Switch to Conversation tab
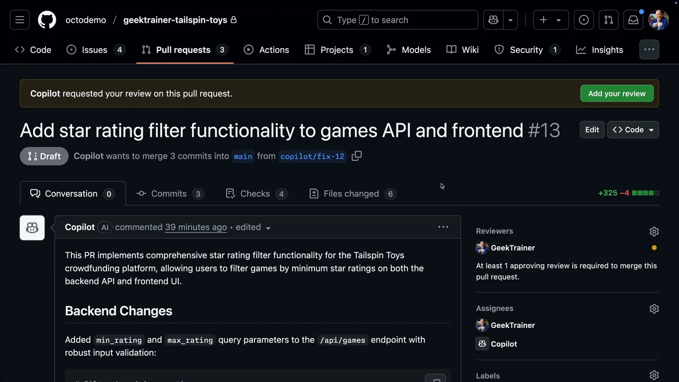This screenshot has width=679, height=382. point(73,194)
